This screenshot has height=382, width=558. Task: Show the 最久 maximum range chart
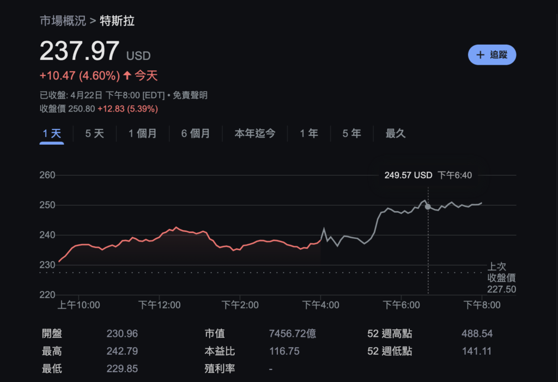coord(395,134)
